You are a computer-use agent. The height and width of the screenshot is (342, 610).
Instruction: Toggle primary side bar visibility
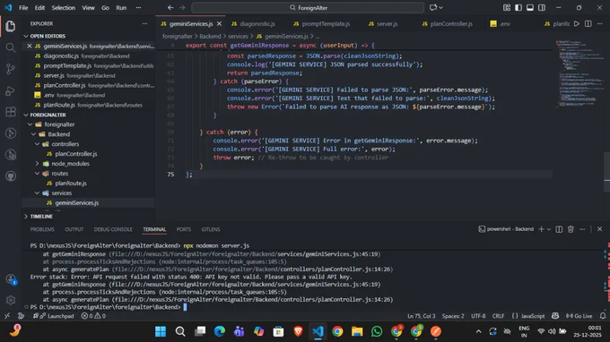click(518, 7)
